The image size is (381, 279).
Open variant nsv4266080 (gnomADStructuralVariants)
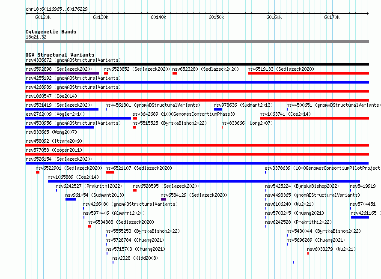(x=130, y=204)
